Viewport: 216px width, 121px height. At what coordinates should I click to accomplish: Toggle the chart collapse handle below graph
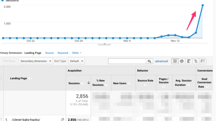click(104, 44)
